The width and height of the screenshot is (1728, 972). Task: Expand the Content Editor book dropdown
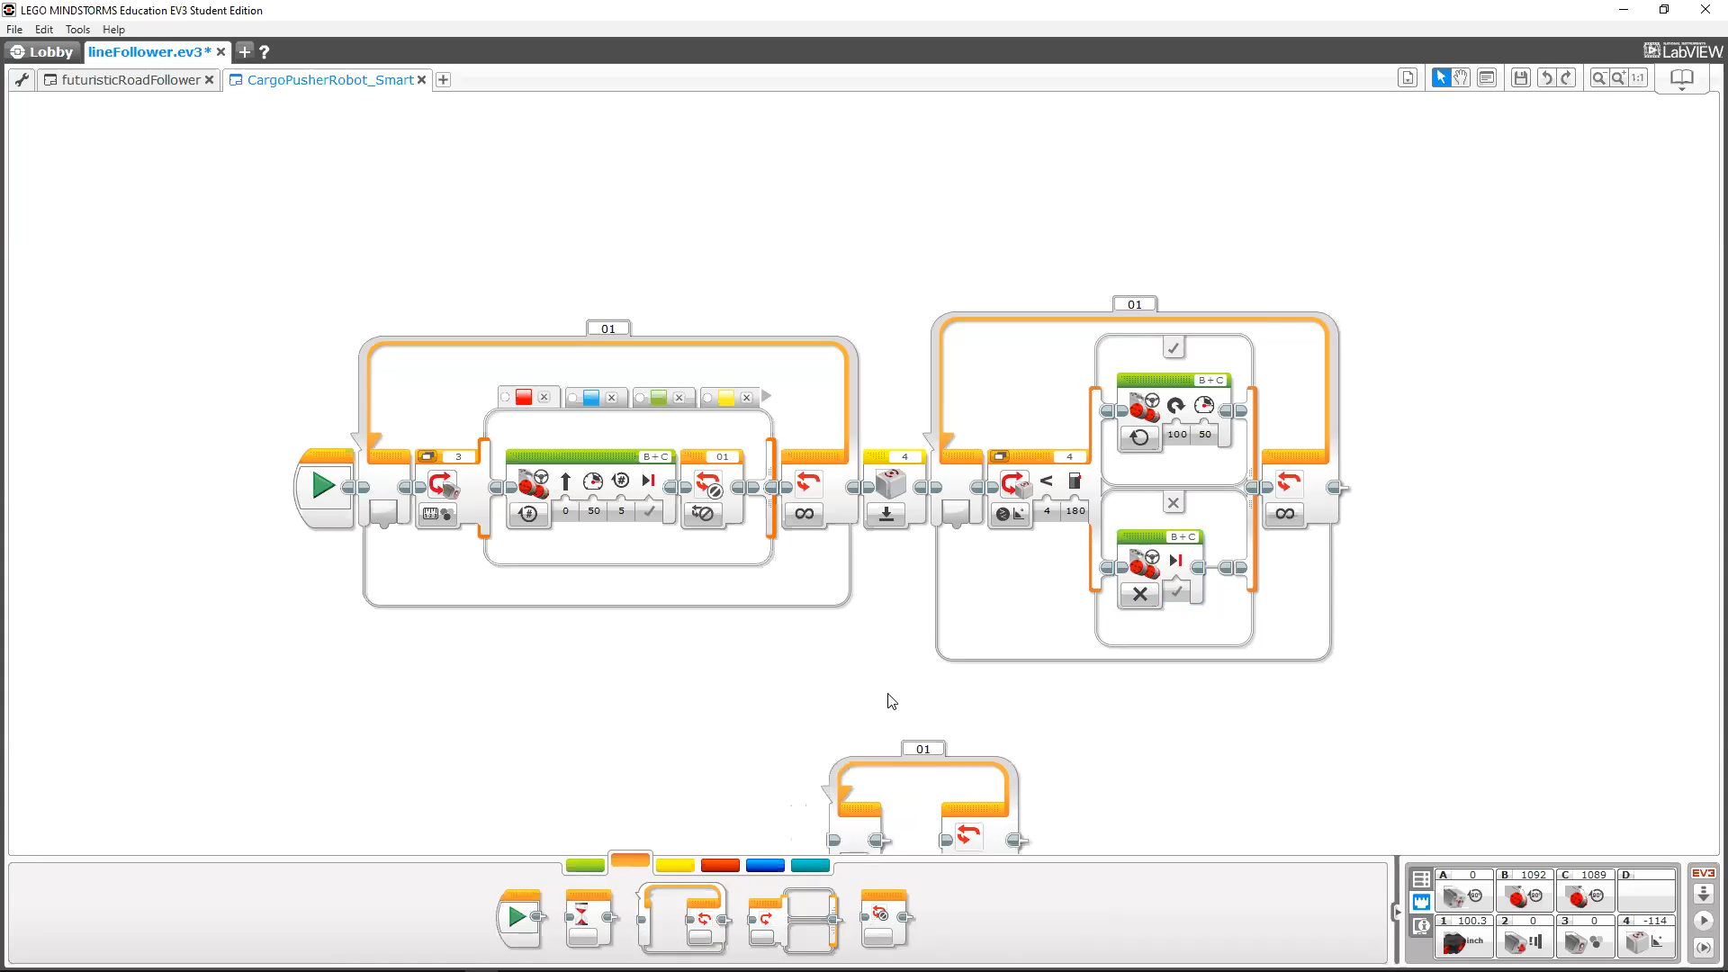(x=1681, y=79)
